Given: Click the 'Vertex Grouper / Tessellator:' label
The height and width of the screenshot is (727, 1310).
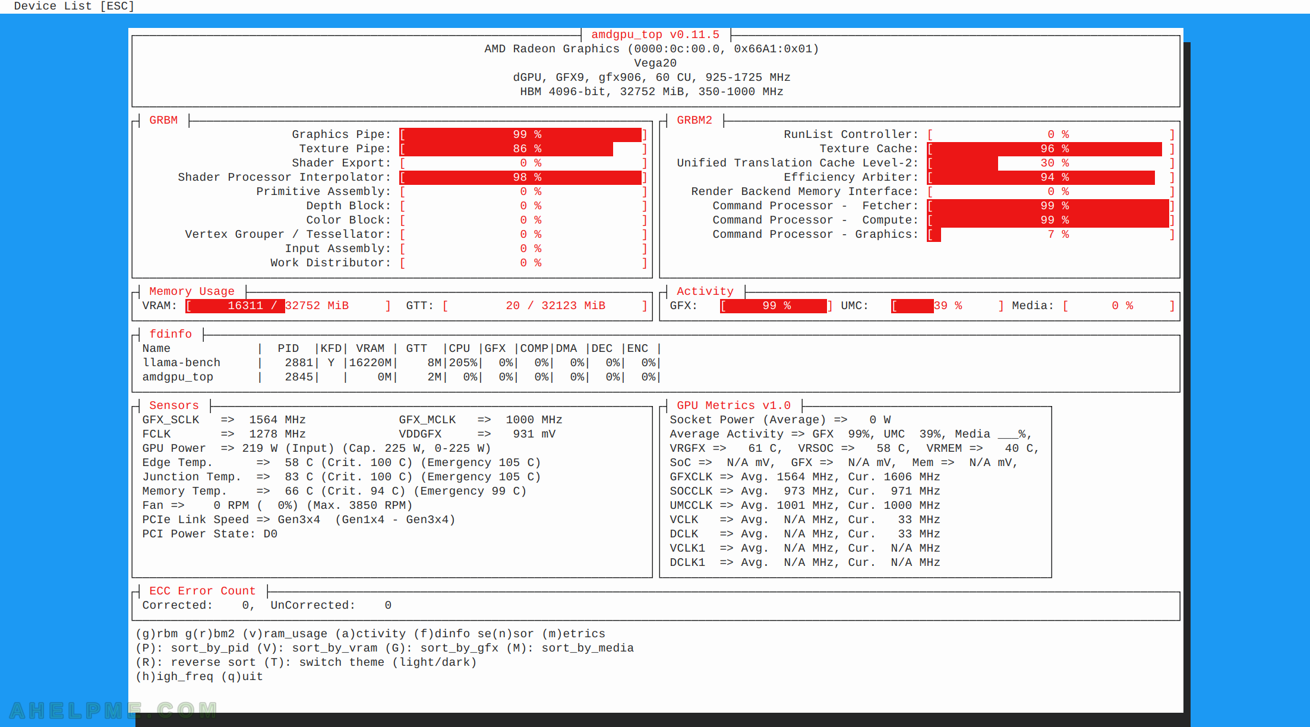Looking at the screenshot, I should point(288,234).
